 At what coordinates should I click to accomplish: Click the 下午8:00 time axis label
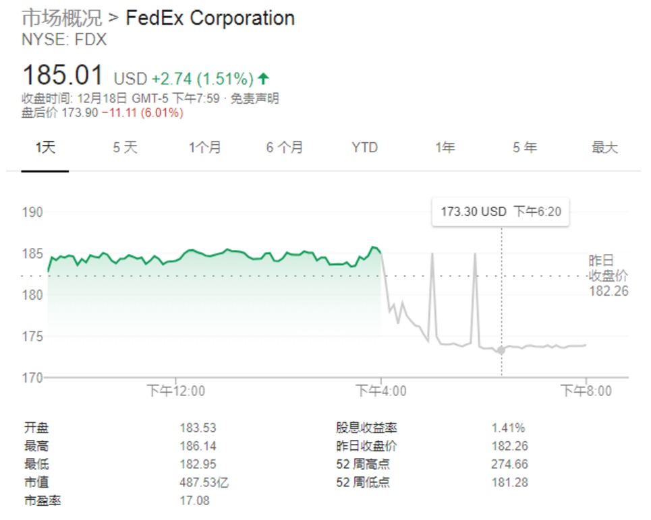point(586,391)
